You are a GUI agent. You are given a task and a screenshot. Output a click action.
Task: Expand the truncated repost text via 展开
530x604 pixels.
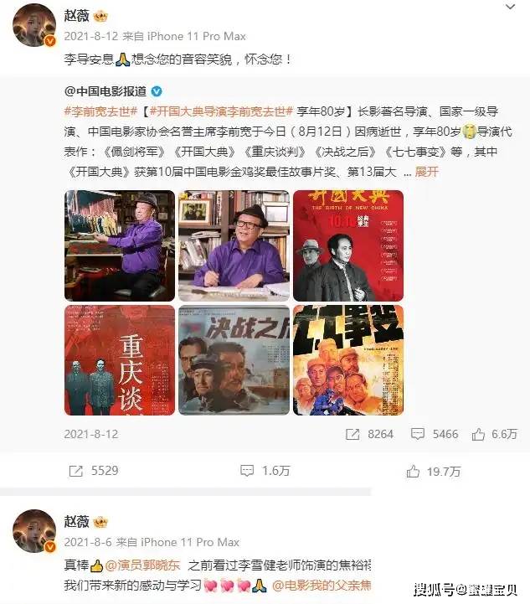pyautogui.click(x=426, y=172)
